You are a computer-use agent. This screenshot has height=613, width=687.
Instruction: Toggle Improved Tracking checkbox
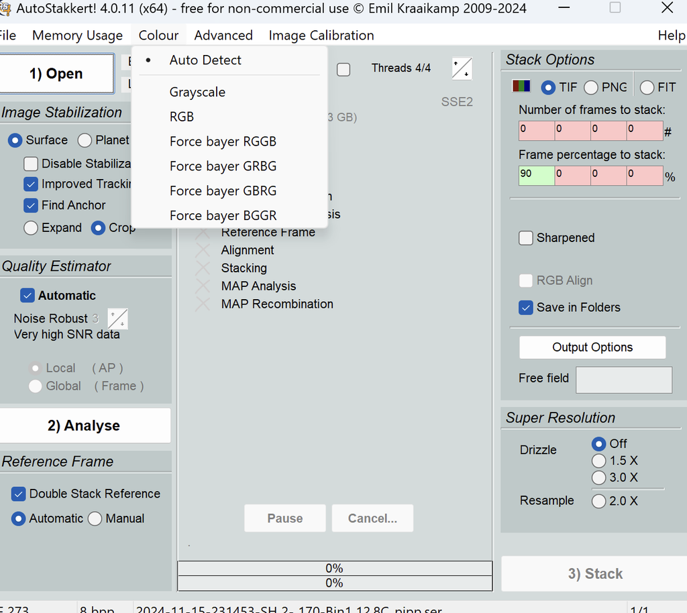(x=31, y=184)
